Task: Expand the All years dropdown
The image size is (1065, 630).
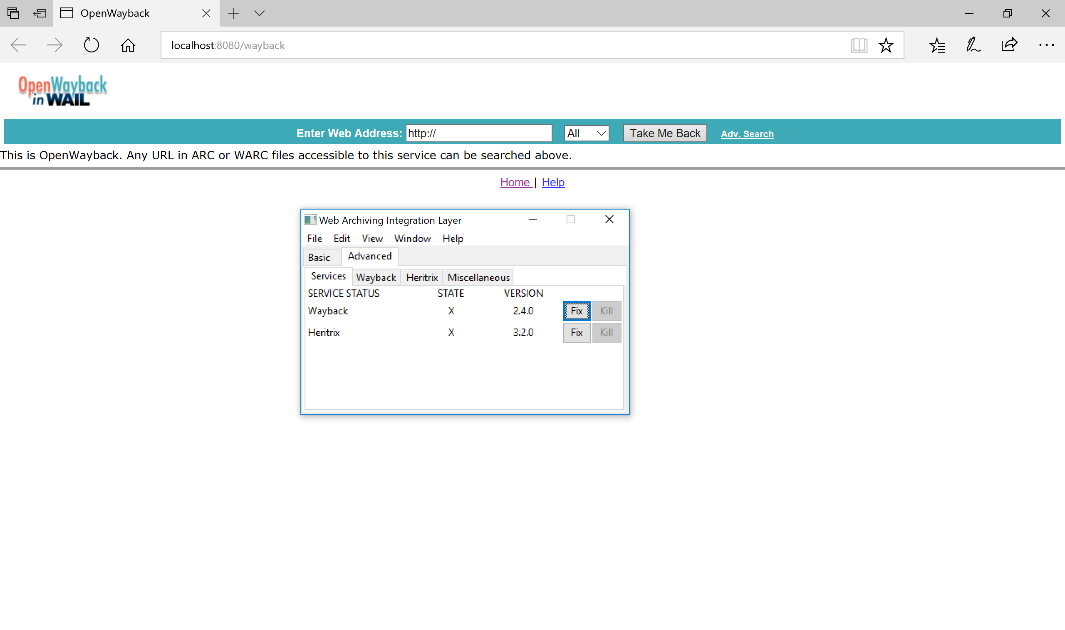Action: coord(586,133)
